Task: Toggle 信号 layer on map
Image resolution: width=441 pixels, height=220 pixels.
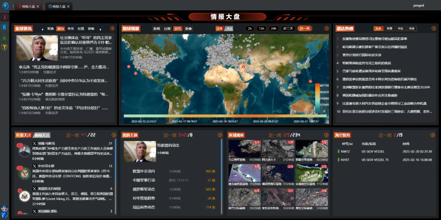Action: [x=178, y=29]
